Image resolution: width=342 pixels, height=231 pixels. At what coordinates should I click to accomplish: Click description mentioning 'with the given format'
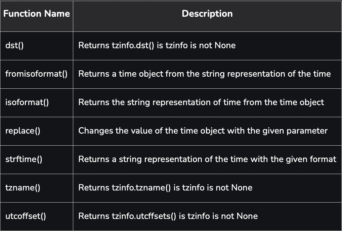tap(207, 159)
